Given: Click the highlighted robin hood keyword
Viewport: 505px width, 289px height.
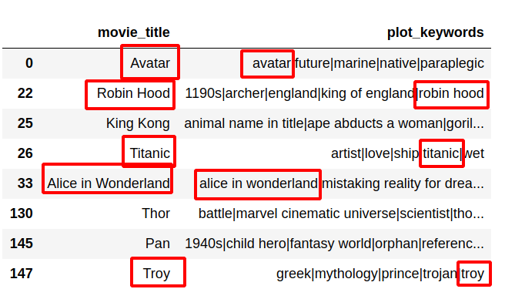Looking at the screenshot, I should point(451,93).
